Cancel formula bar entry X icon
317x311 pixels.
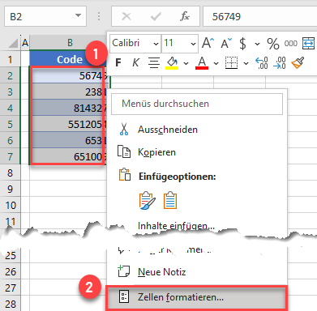click(x=126, y=17)
